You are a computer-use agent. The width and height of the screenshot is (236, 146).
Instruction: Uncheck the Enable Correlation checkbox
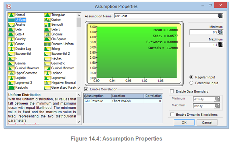(86, 89)
